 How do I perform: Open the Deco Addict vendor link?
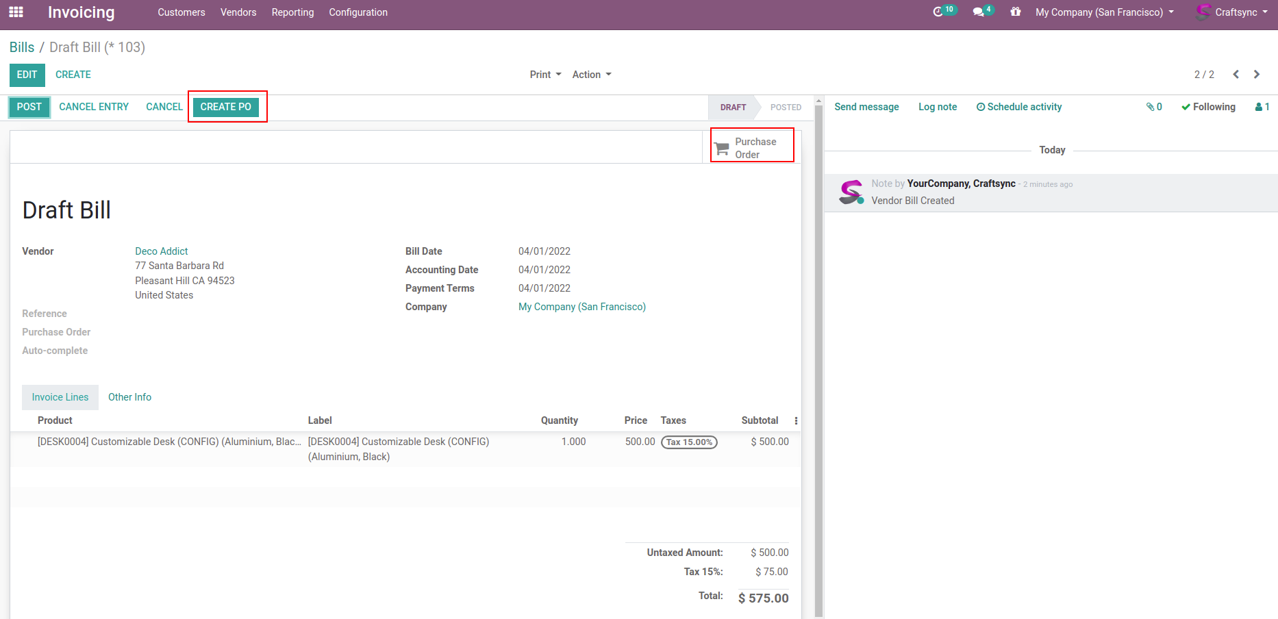[161, 251]
